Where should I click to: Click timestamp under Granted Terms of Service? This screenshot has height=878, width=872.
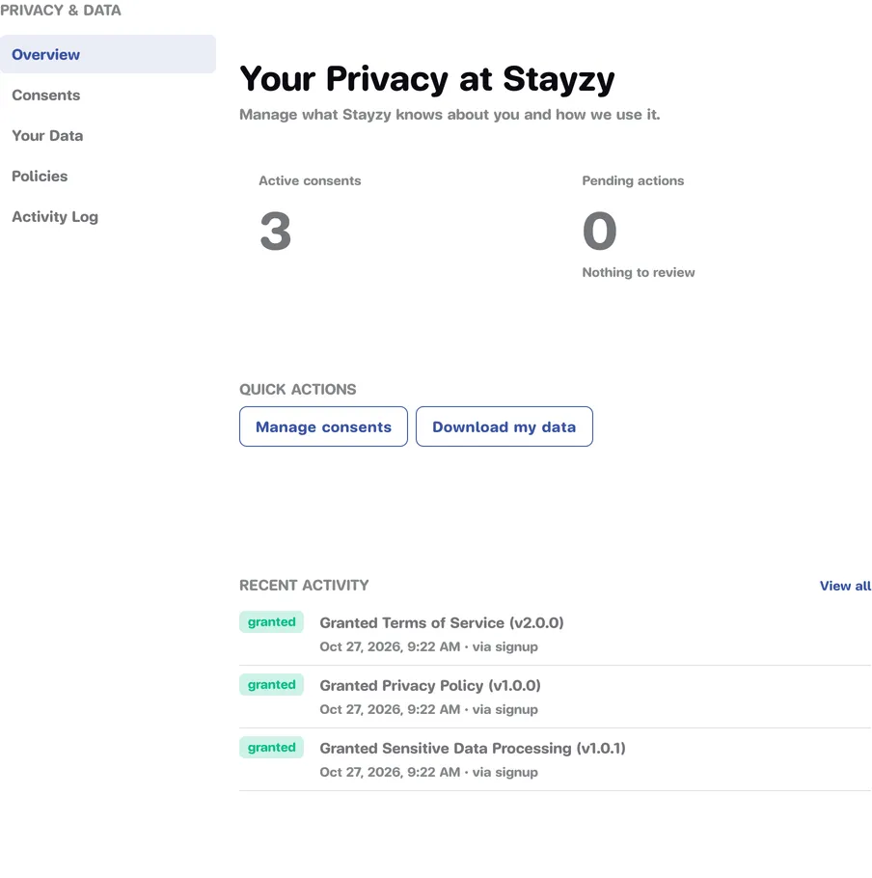click(x=428, y=646)
